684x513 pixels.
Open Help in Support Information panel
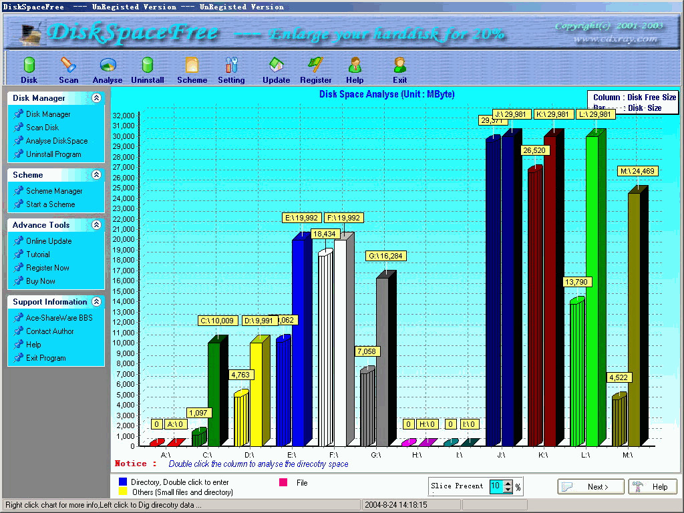(33, 345)
